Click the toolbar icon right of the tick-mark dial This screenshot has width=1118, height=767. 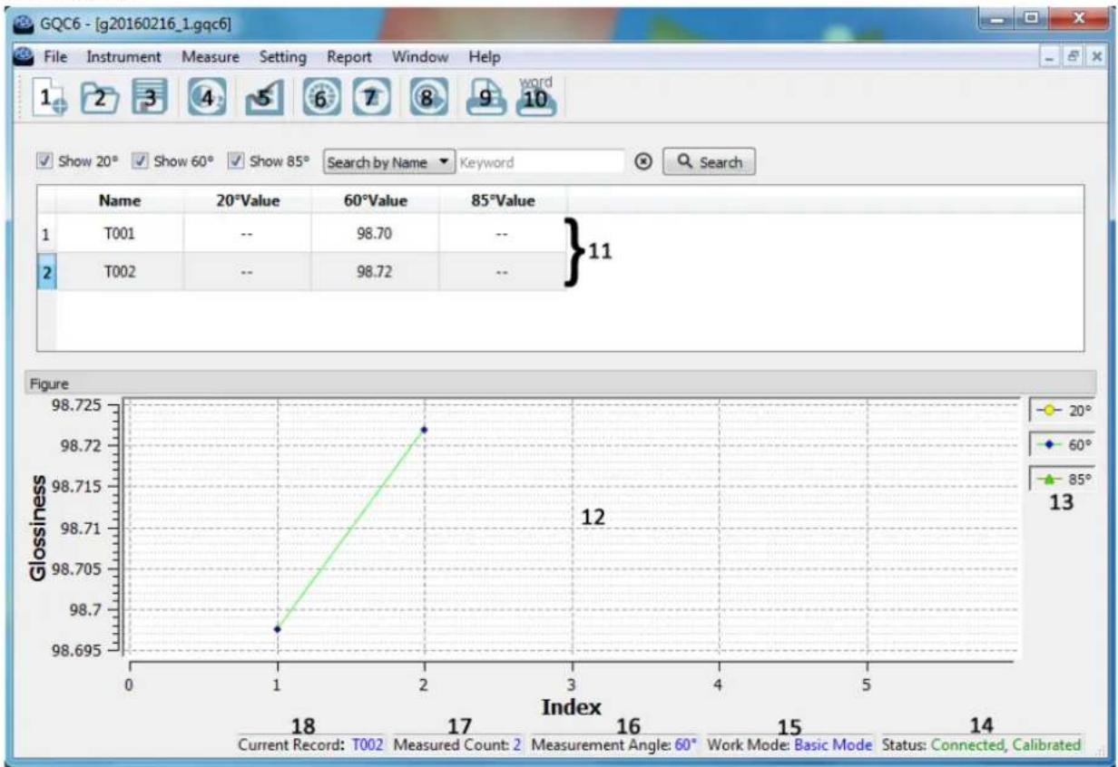pos(370,97)
